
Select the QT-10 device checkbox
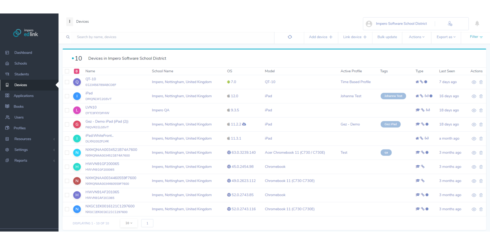click(67, 82)
